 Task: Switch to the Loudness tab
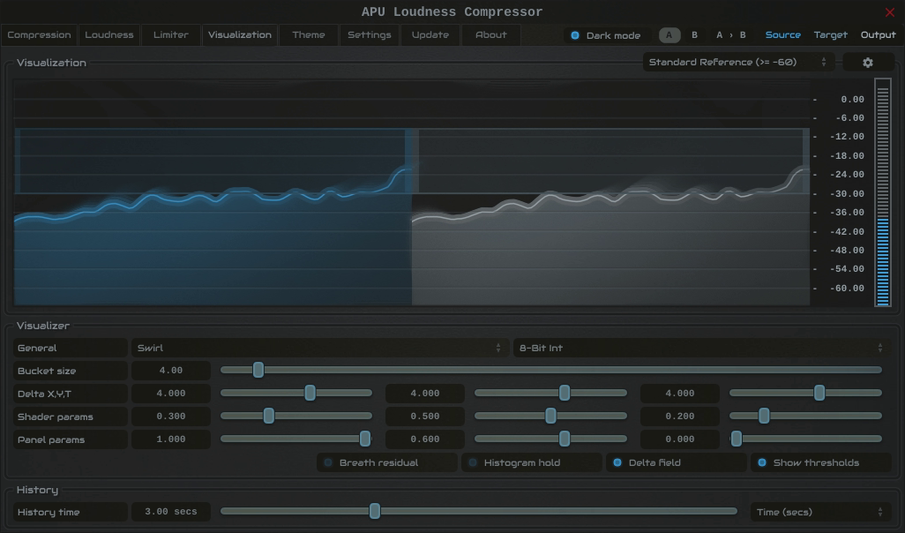pyautogui.click(x=109, y=34)
